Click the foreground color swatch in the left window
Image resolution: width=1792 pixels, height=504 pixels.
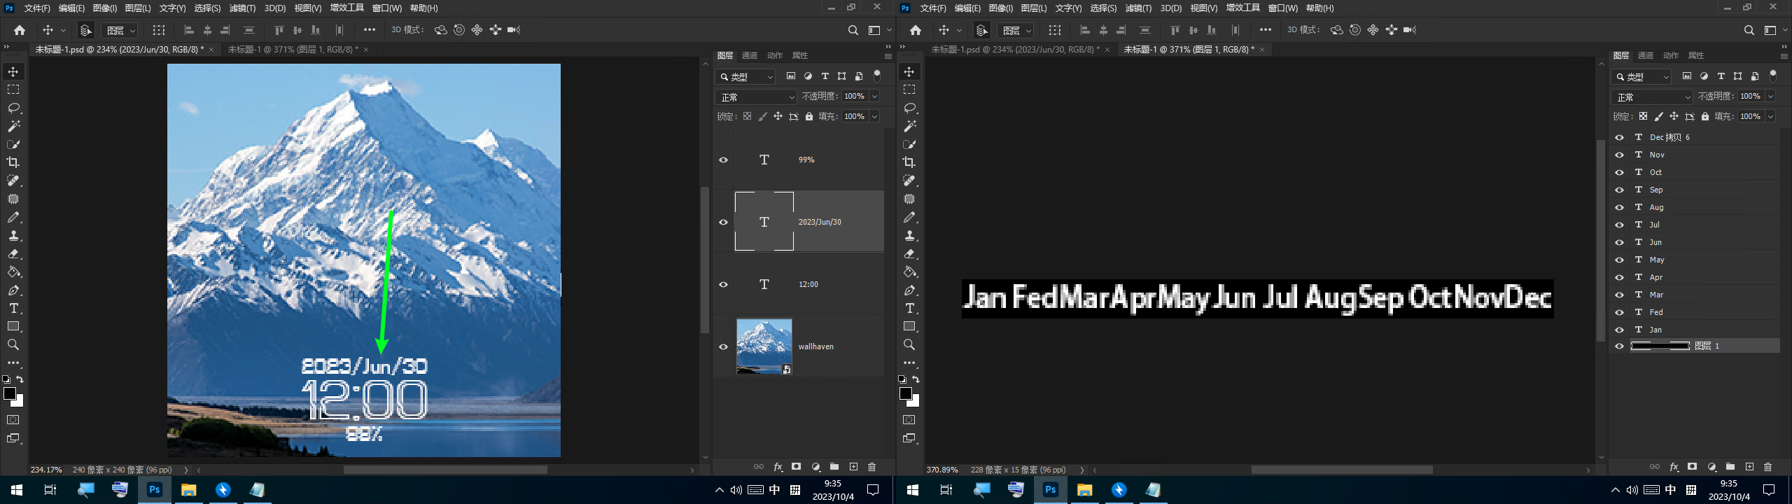click(x=10, y=394)
